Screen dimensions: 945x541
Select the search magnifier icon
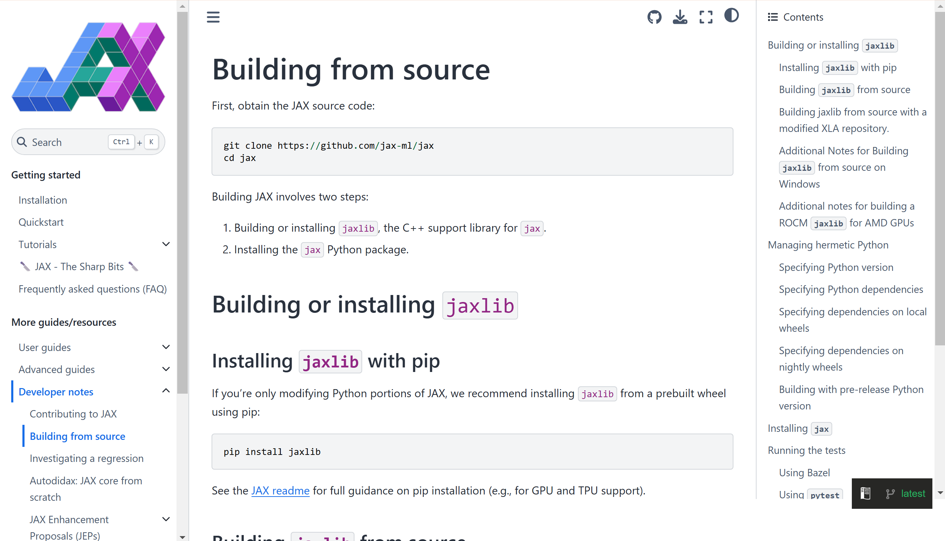point(22,142)
